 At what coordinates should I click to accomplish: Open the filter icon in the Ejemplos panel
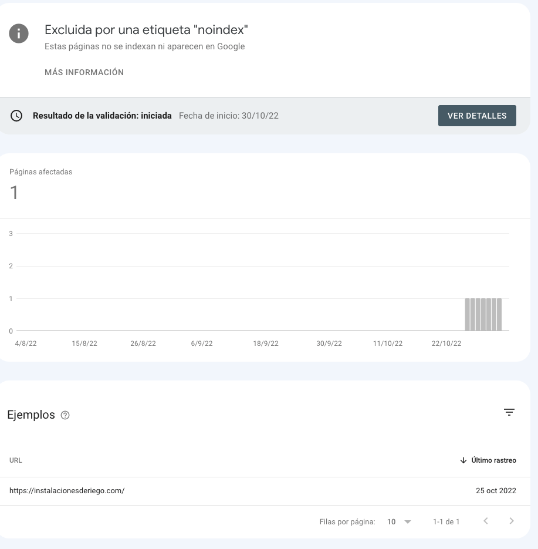point(509,412)
